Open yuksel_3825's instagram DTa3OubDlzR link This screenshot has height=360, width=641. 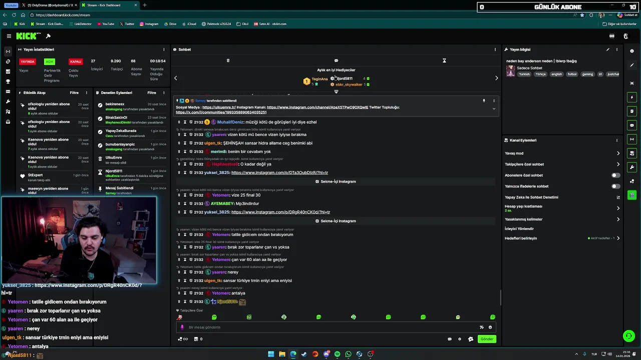pyautogui.click(x=279, y=172)
